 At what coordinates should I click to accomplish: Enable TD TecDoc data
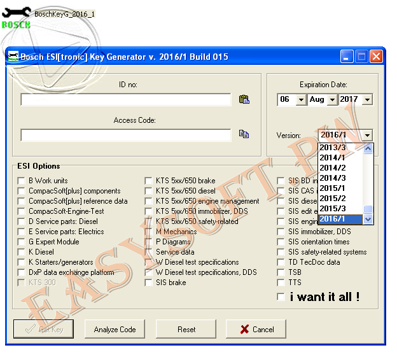[x=281, y=262]
